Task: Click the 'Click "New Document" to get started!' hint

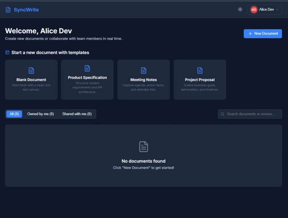Action: click(144, 168)
